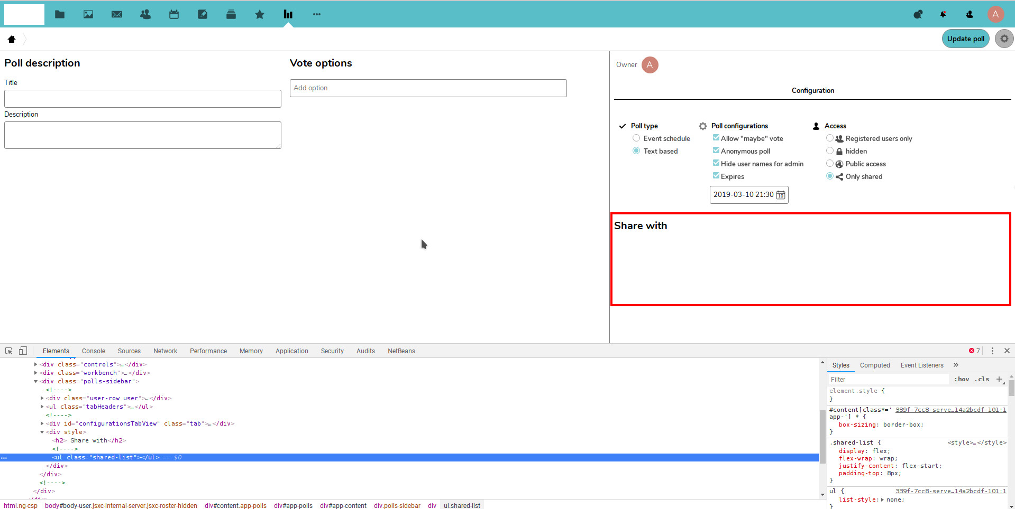This screenshot has height=509, width=1015.
Task: Toggle Anonymous poll checkbox
Action: tap(716, 150)
